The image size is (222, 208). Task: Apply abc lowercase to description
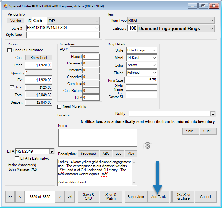(118, 154)
